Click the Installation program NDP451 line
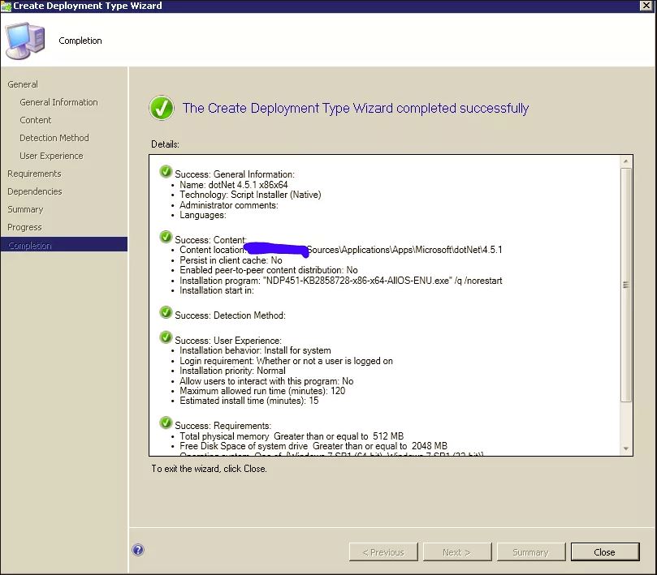 pyautogui.click(x=340, y=281)
